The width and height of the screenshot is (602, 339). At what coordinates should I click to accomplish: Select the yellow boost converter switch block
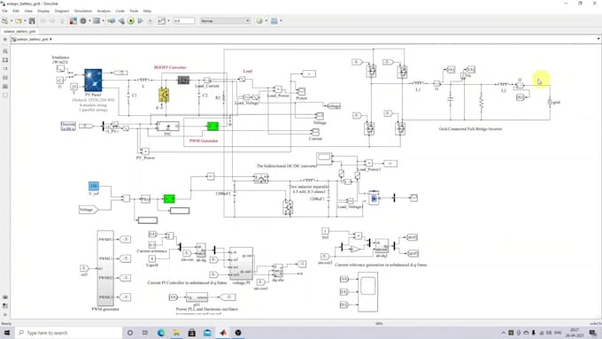tap(164, 96)
